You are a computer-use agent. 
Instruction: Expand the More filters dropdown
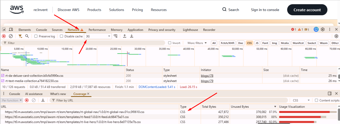click(197, 43)
